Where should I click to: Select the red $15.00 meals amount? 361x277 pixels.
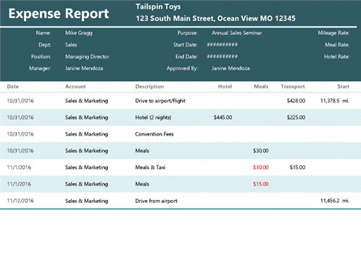pyautogui.click(x=261, y=184)
